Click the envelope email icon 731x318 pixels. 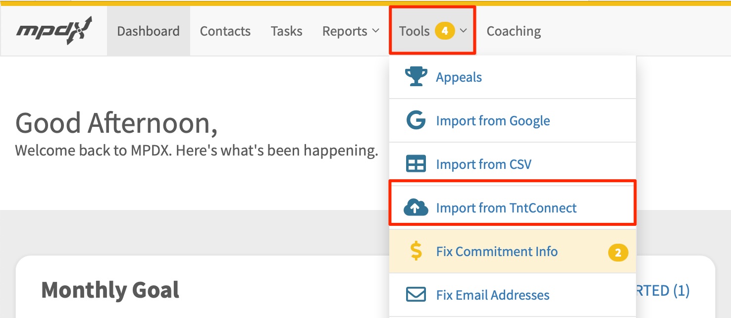pos(416,295)
